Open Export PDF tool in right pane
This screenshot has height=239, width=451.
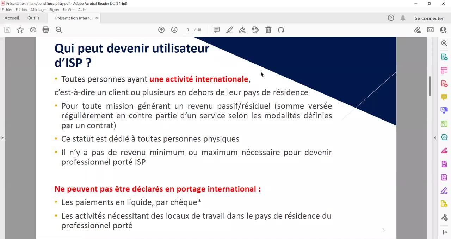(444, 57)
